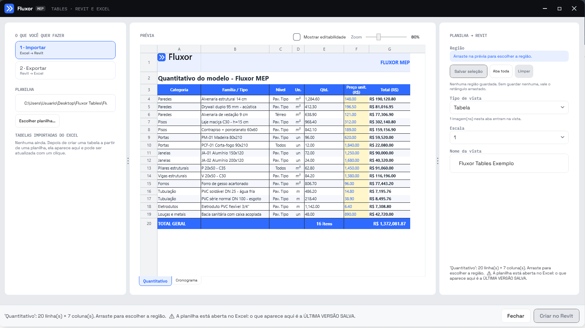Viewport: 585px width, 328px height.
Task: Select the 2 · Exportar Revit → Excel option
Action: 65,71
